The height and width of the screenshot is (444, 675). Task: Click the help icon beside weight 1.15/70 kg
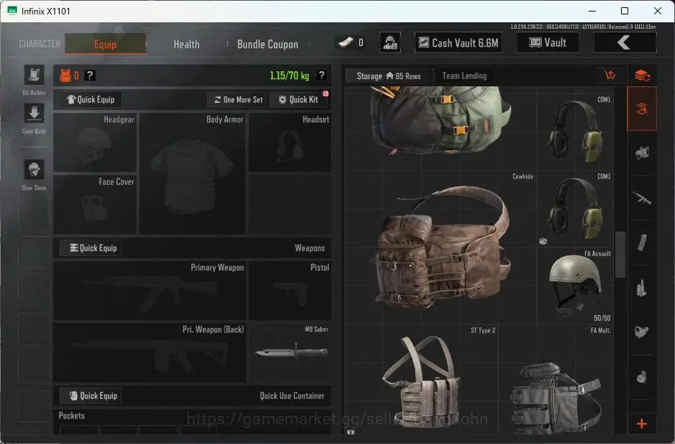click(321, 76)
